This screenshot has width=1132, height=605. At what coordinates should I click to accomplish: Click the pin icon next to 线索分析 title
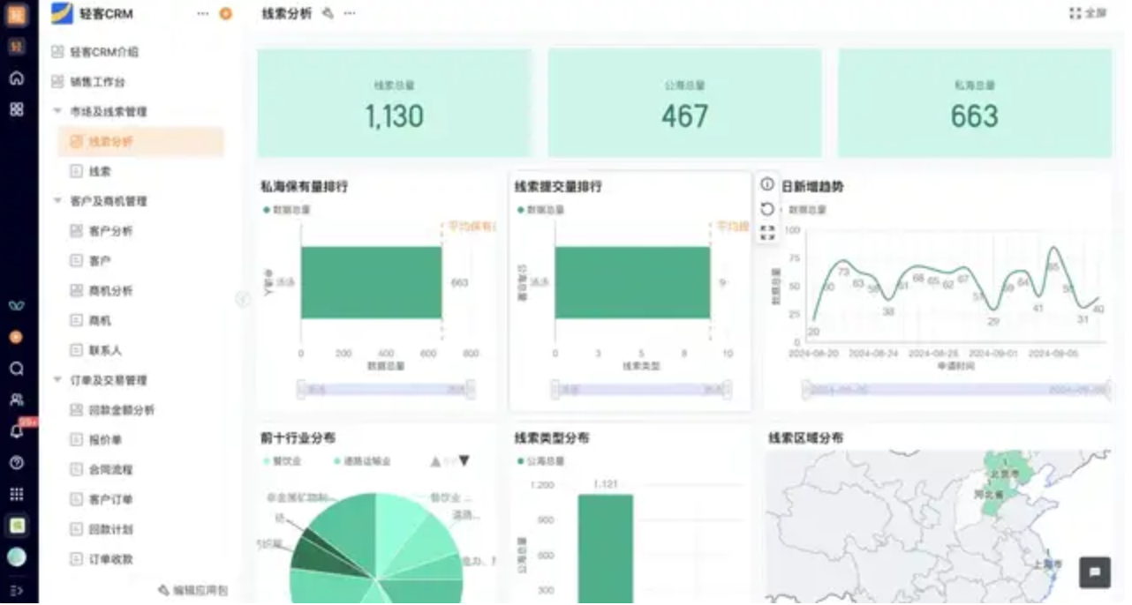pos(328,13)
